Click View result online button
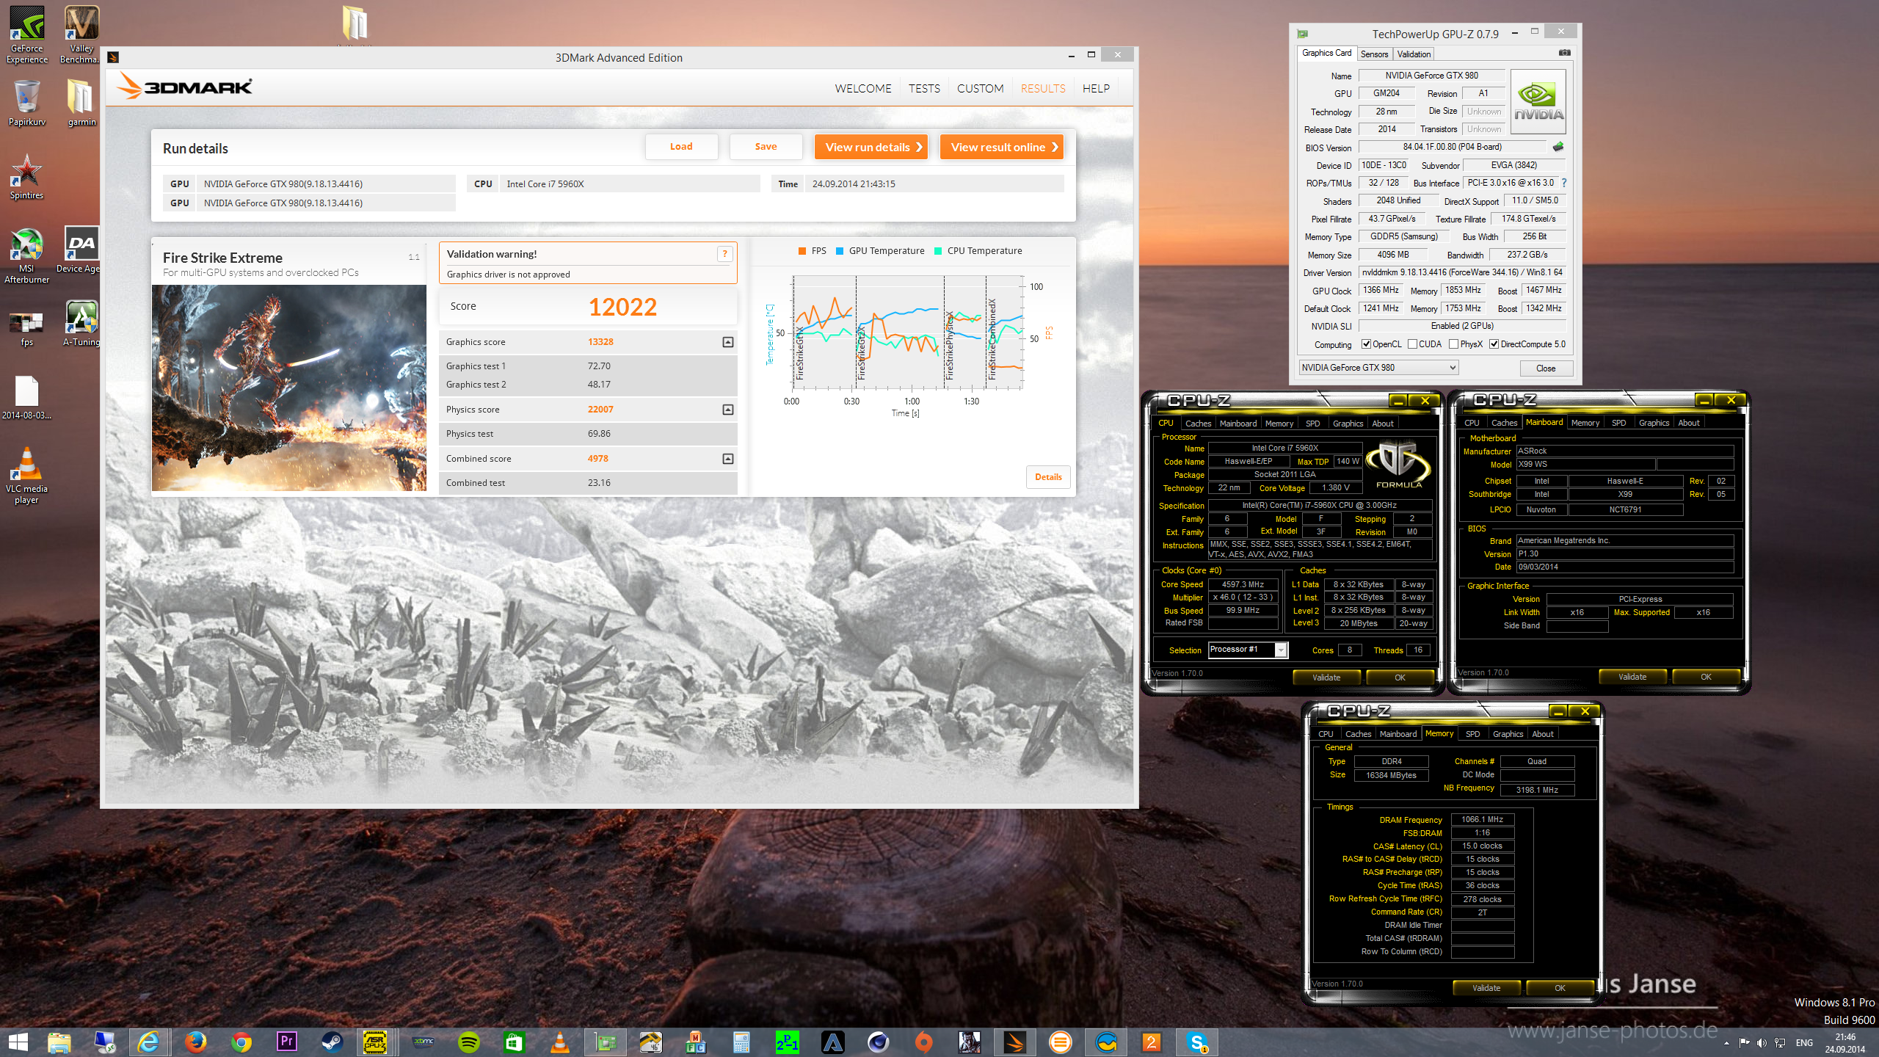Viewport: 1879px width, 1057px height. click(x=1002, y=147)
